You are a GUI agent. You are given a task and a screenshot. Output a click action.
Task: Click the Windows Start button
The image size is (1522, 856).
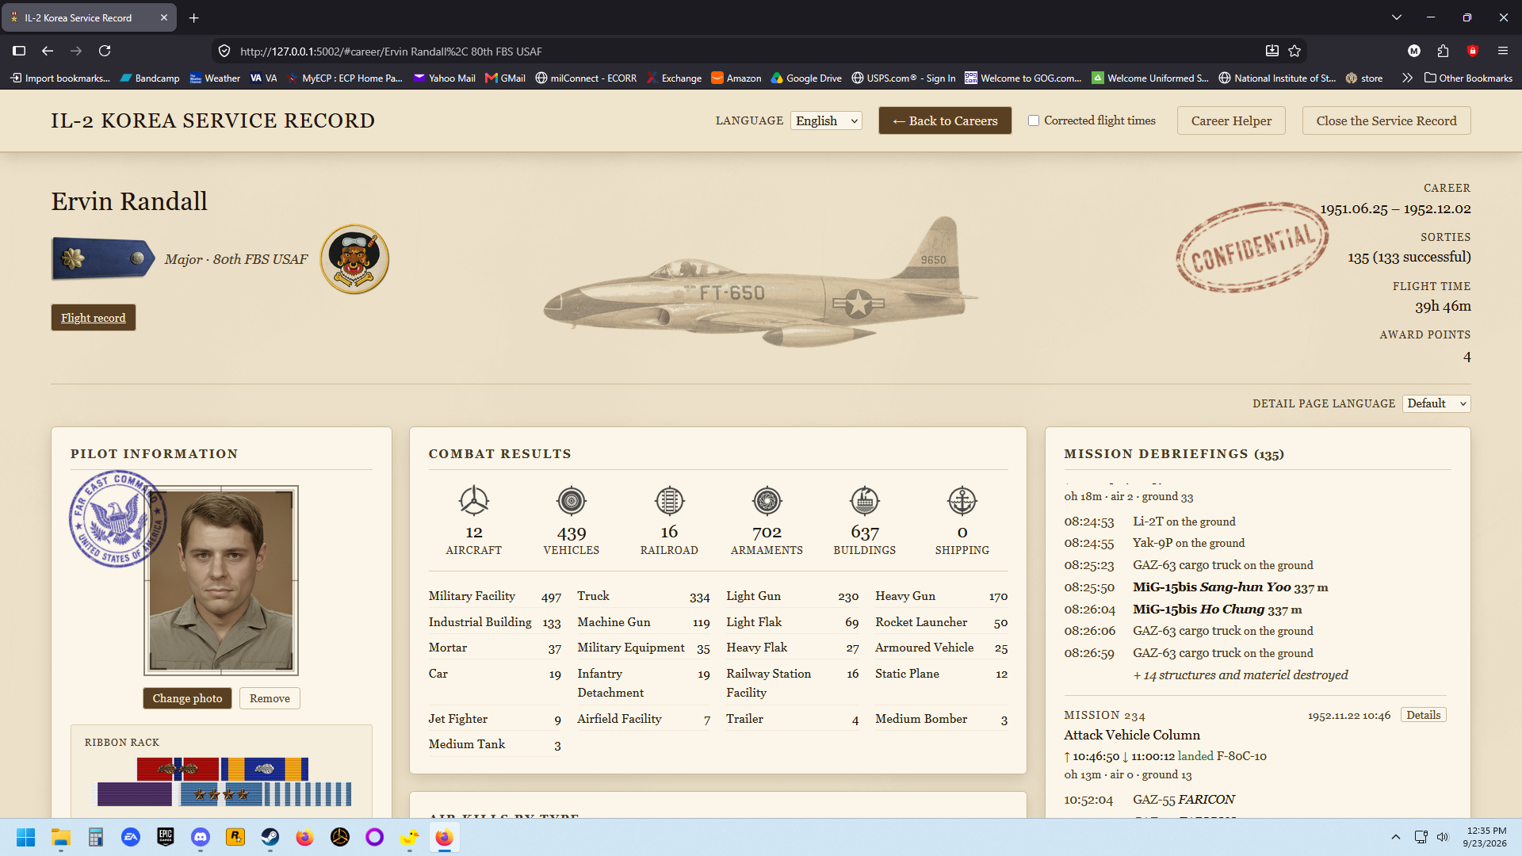(26, 837)
